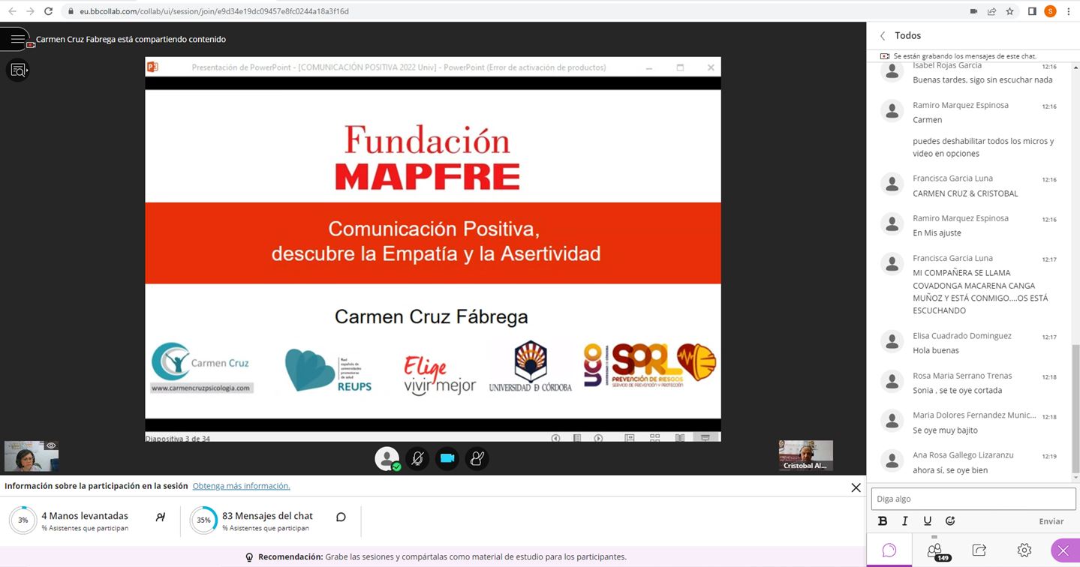This screenshot has height=567, width=1080.
Task: Click the 'Diga algo' chat input
Action: [x=973, y=499]
